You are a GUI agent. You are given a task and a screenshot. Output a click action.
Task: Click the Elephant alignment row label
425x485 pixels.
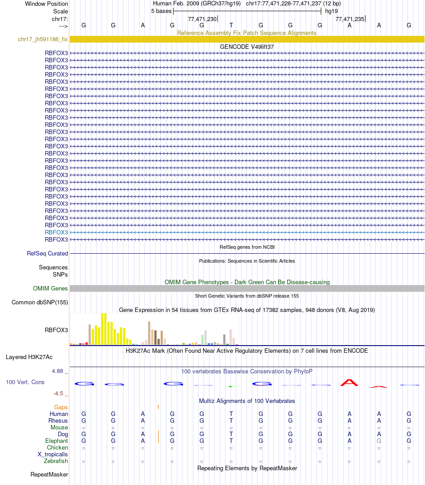pyautogui.click(x=56, y=441)
